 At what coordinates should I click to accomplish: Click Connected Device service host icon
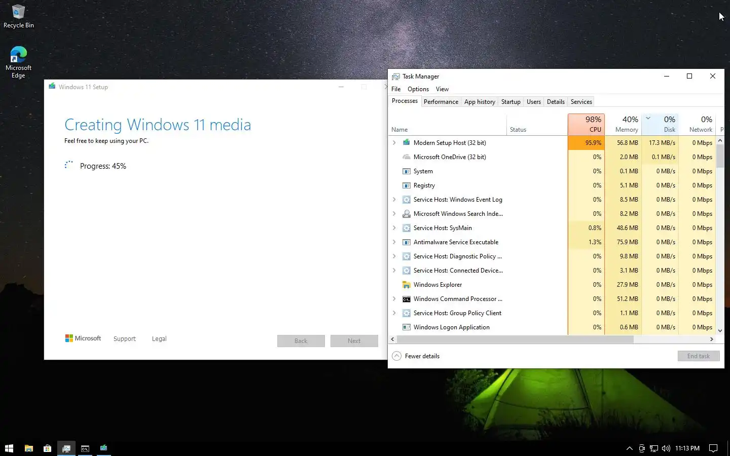(407, 271)
